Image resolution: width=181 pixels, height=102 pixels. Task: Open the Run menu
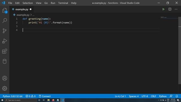click(x=53, y=3)
